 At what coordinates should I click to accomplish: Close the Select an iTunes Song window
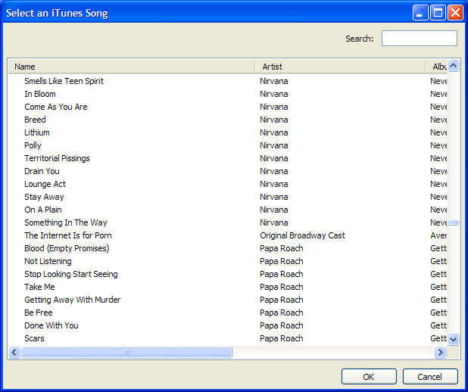pos(455,13)
